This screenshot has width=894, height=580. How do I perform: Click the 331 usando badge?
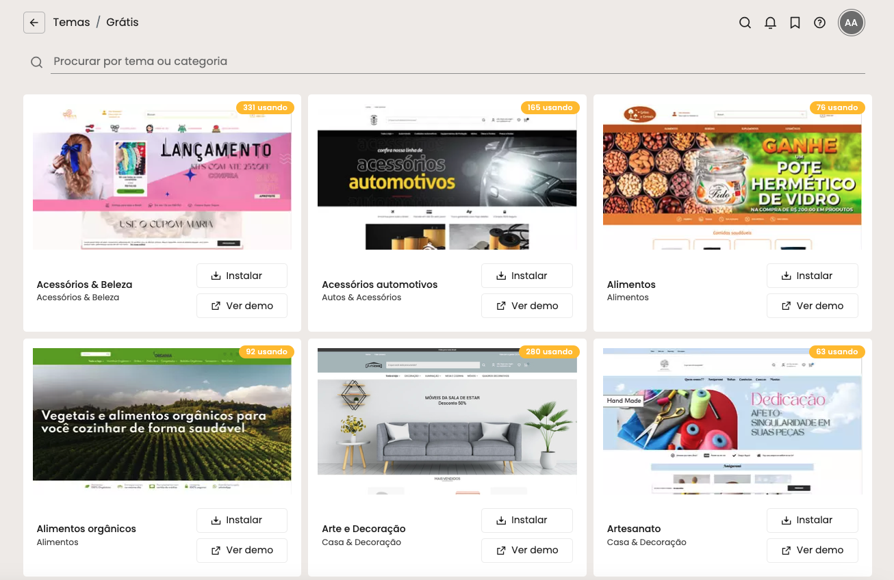tap(265, 107)
